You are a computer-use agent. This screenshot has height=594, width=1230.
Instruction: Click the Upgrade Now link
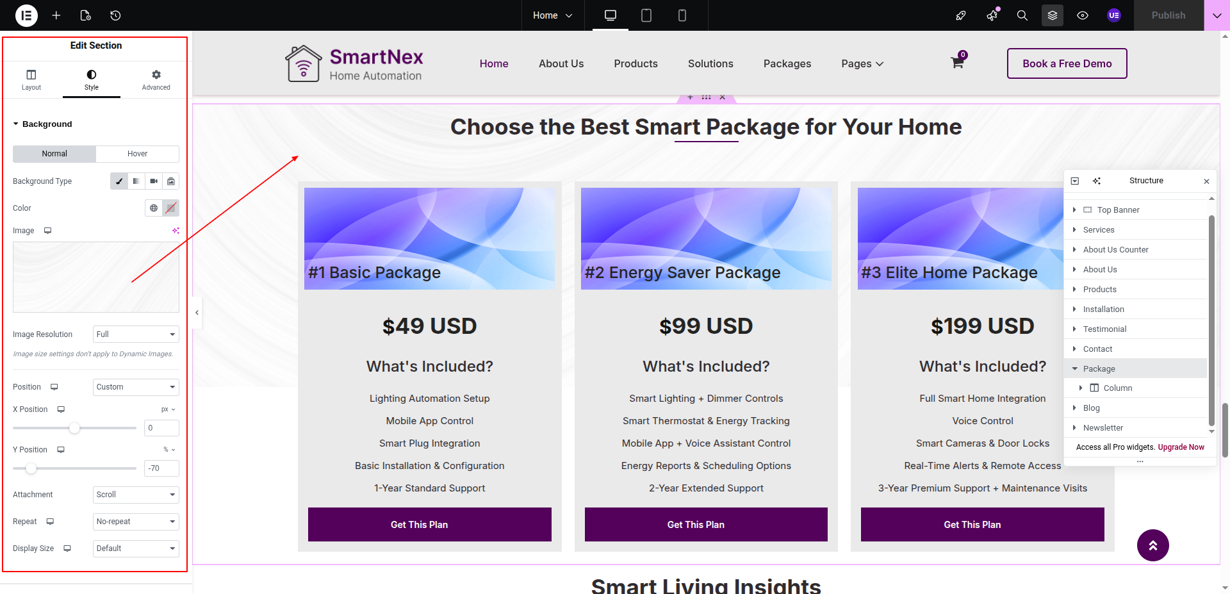pos(1181,447)
